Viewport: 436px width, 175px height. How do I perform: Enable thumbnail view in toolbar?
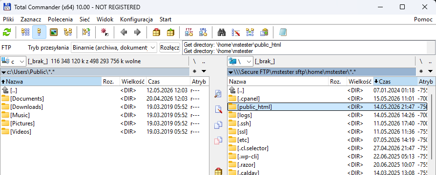(x=53, y=32)
